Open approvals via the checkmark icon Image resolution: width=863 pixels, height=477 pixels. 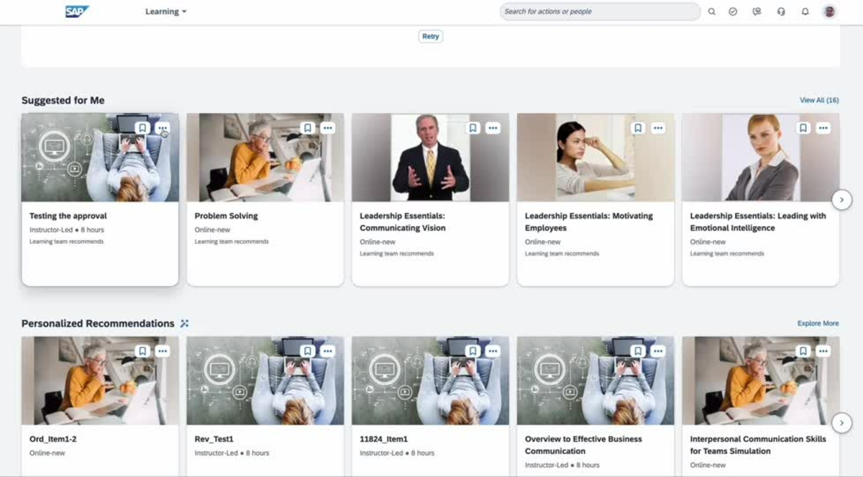pos(734,12)
